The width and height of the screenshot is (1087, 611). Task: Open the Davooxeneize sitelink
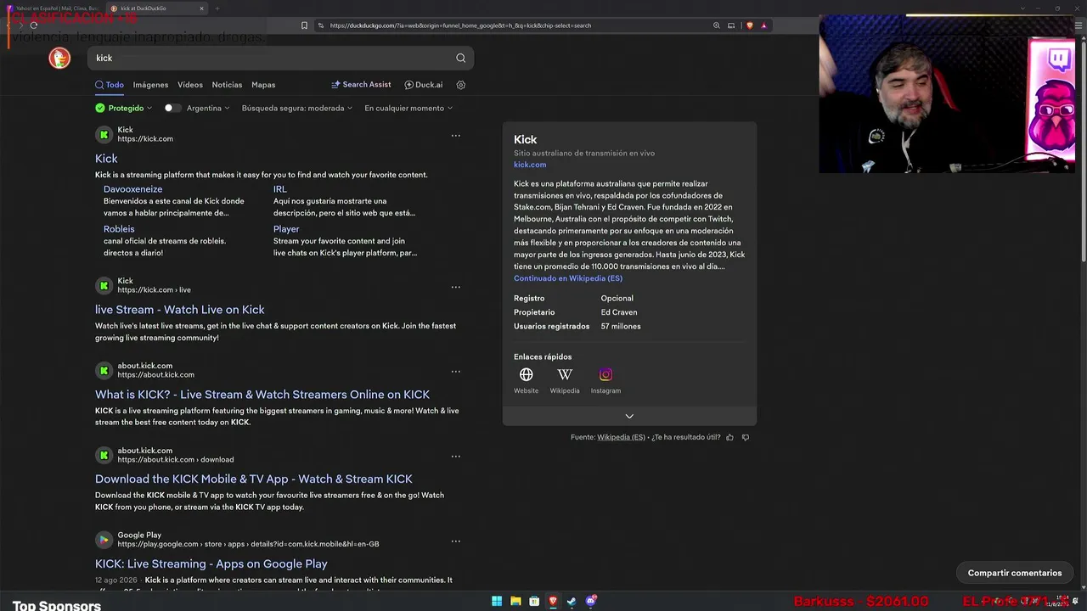point(132,189)
